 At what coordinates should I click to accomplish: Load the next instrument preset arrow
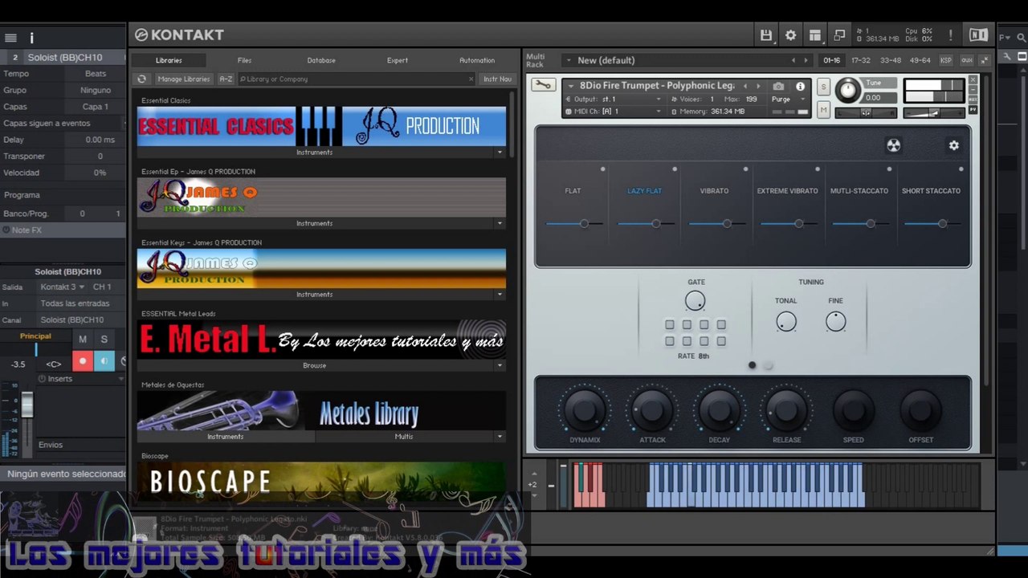(x=758, y=86)
